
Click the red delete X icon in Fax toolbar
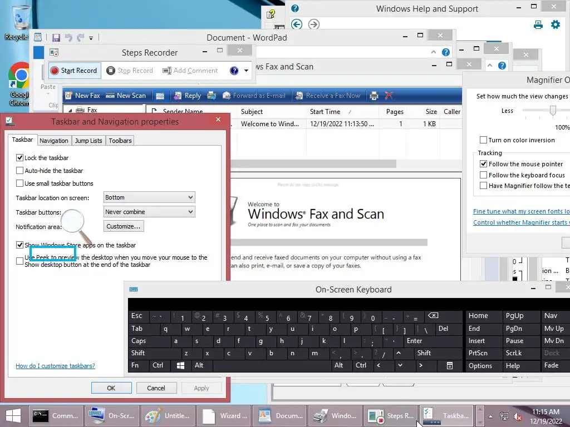click(x=389, y=96)
